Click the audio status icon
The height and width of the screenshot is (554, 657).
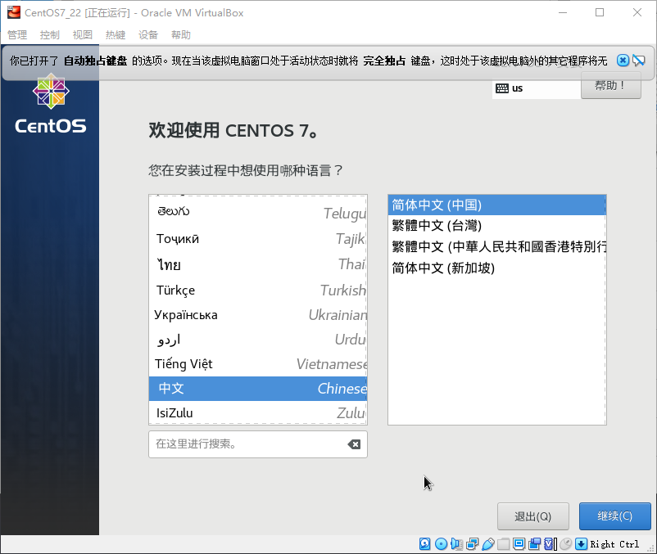(456, 543)
